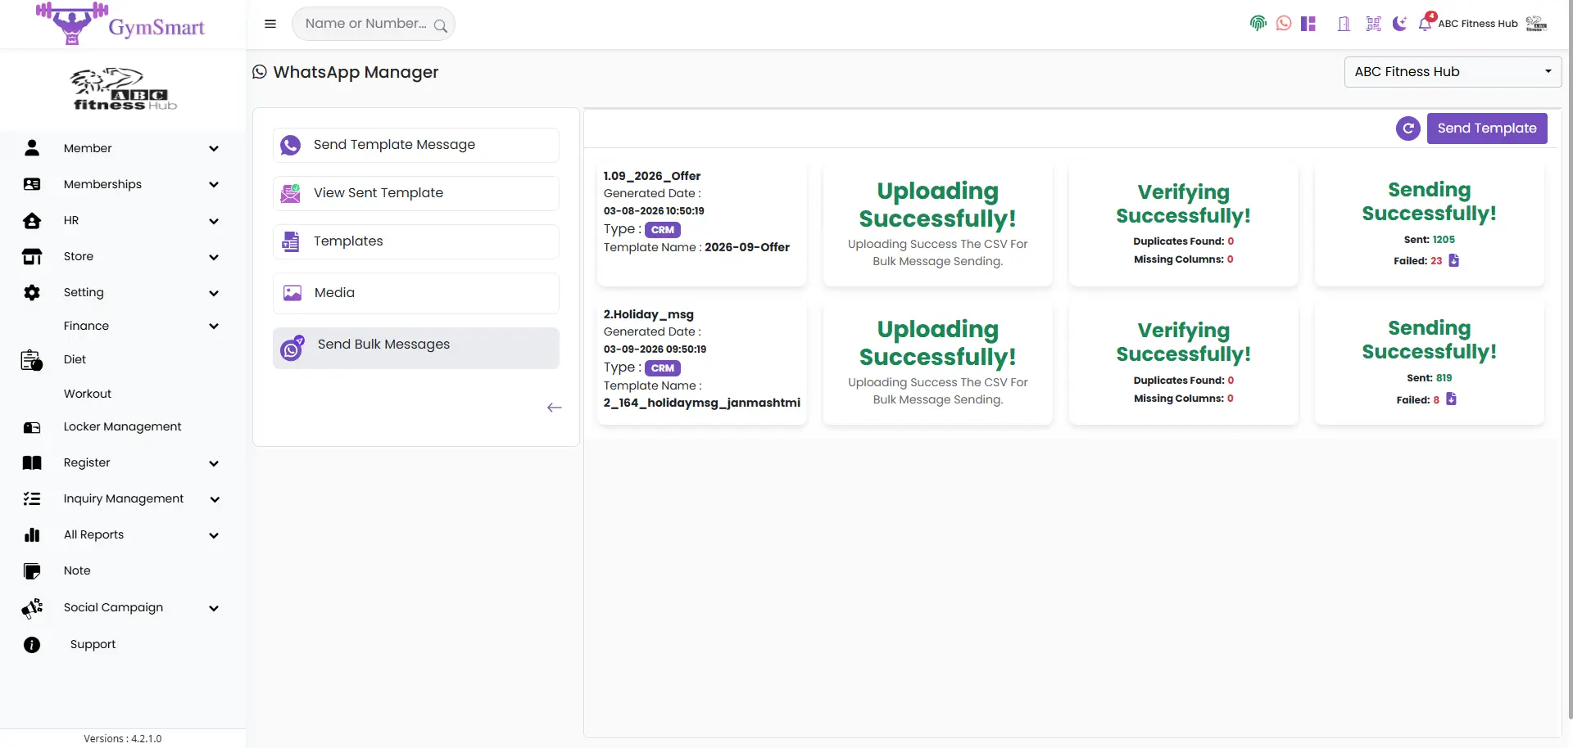The width and height of the screenshot is (1573, 748).
Task: Download failed report for 09_2026_Offer
Action: [x=1454, y=260]
